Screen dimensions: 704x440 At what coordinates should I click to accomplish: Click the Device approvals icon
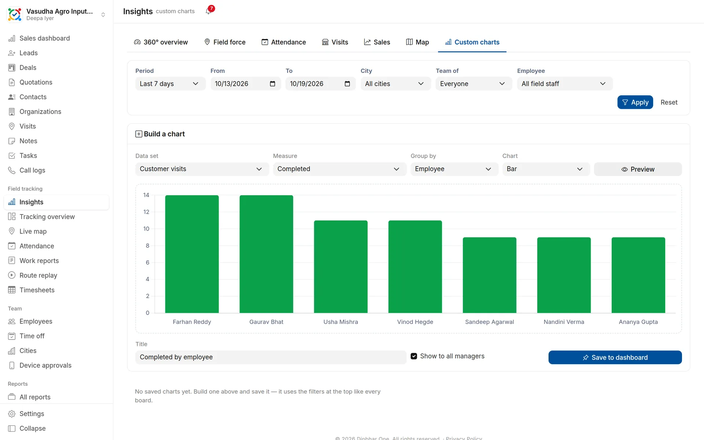(x=12, y=366)
